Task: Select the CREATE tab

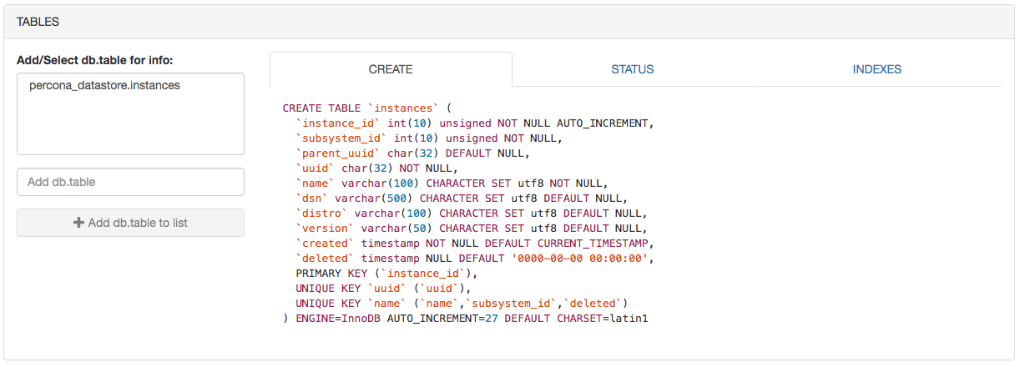Action: point(391,69)
